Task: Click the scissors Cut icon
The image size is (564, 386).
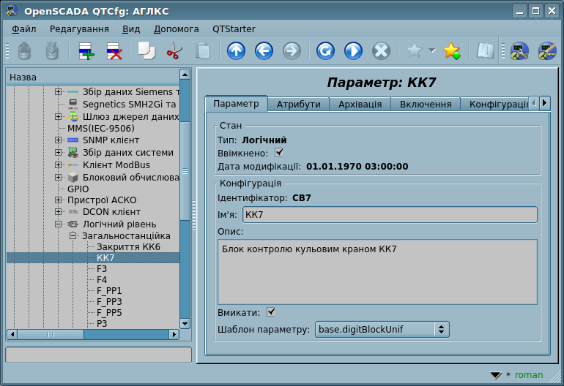Action: coord(174,50)
